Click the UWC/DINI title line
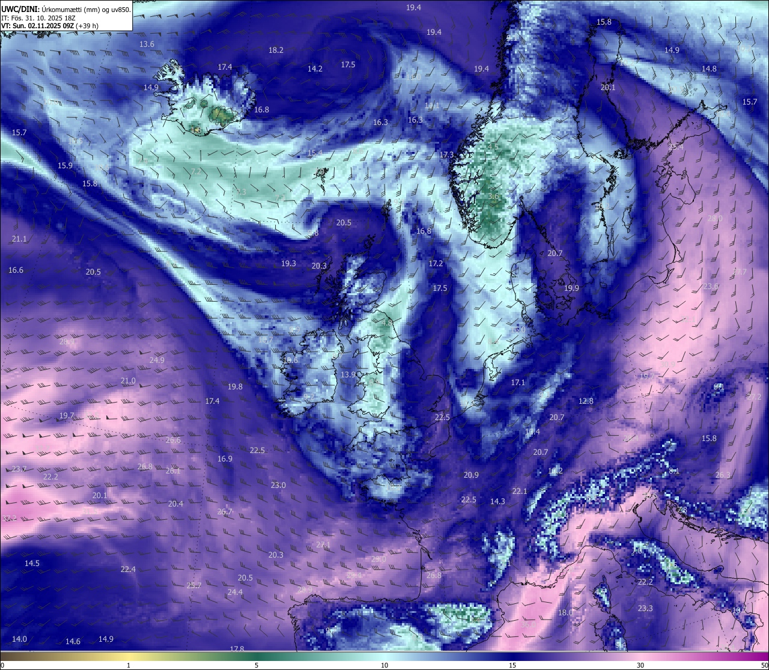The height and width of the screenshot is (670, 769). point(65,9)
